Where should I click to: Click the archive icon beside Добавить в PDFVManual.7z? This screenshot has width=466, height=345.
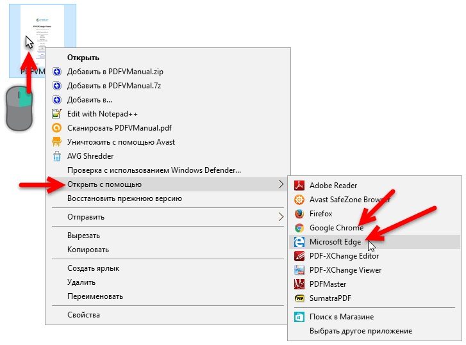click(x=57, y=86)
